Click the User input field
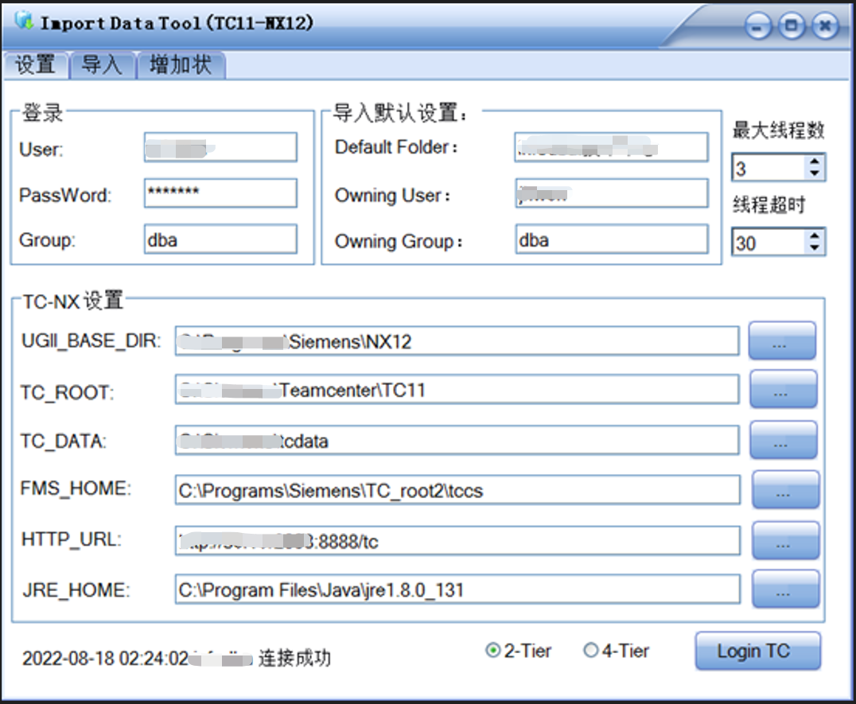Viewport: 856px width, 704px height. tap(220, 147)
